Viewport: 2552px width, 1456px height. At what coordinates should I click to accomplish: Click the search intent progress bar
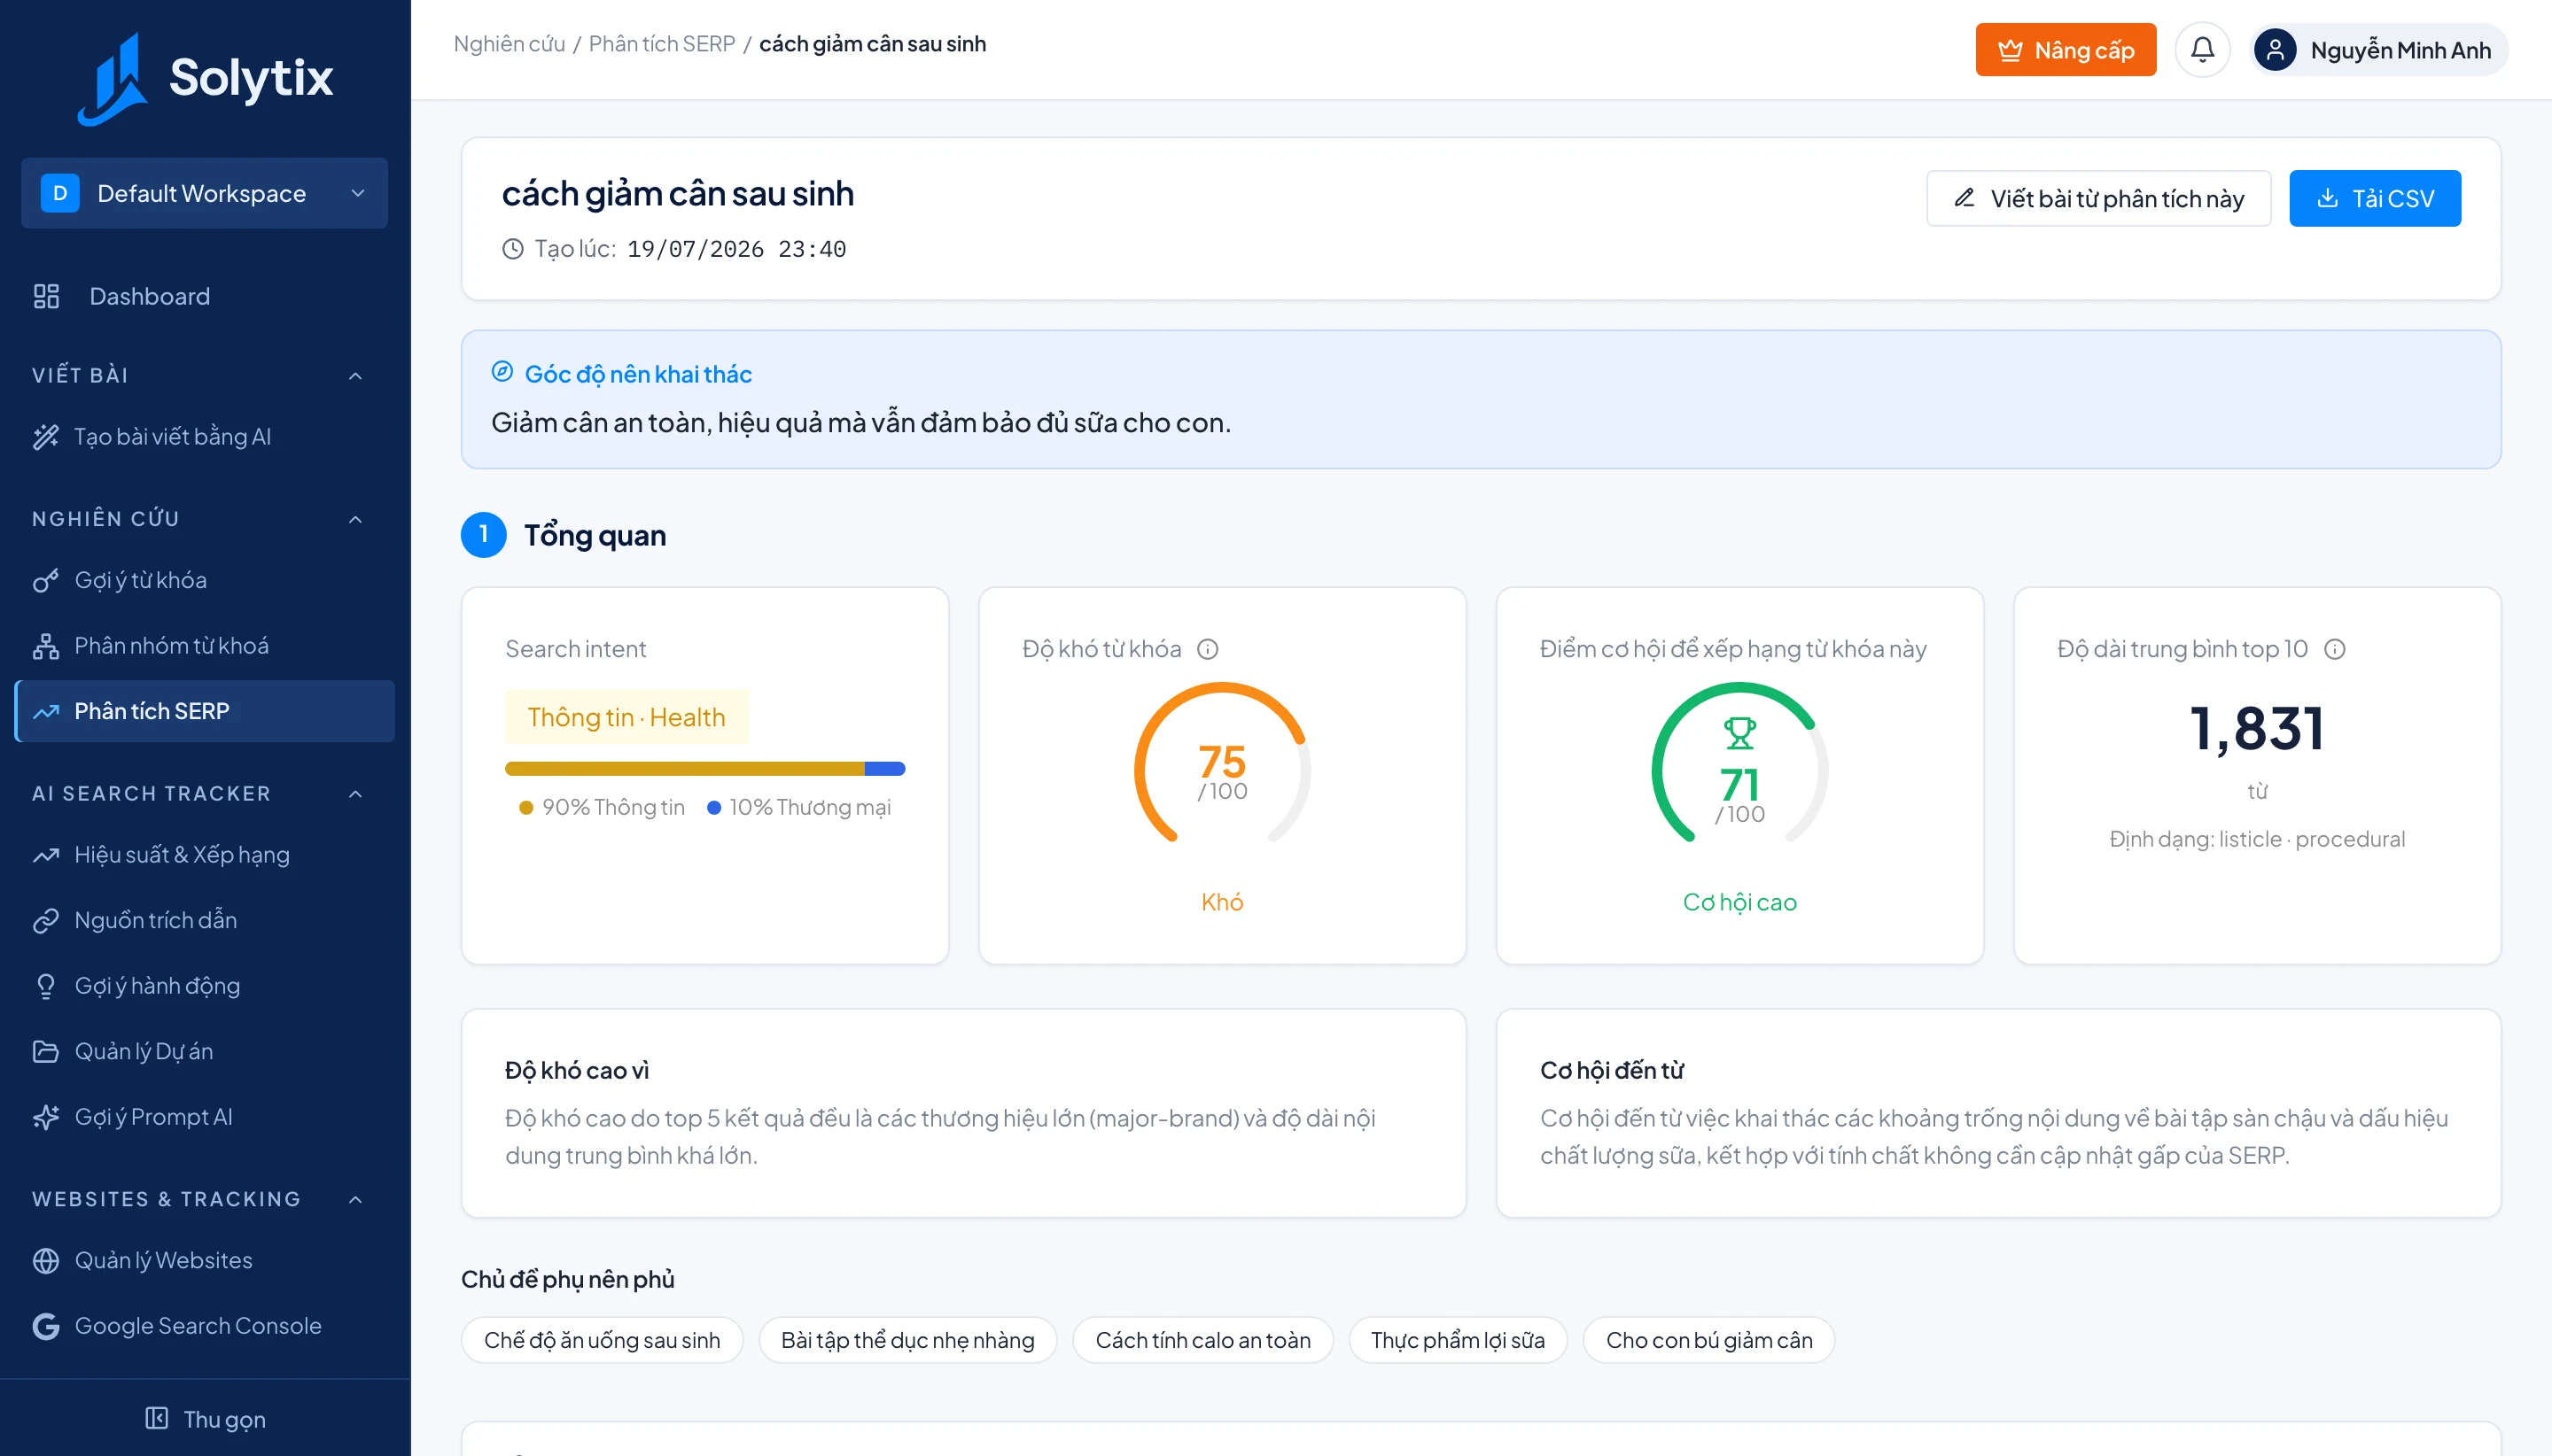704,769
